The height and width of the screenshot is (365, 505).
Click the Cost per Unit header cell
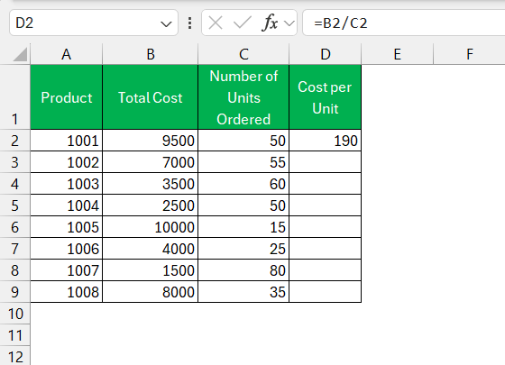pos(326,97)
